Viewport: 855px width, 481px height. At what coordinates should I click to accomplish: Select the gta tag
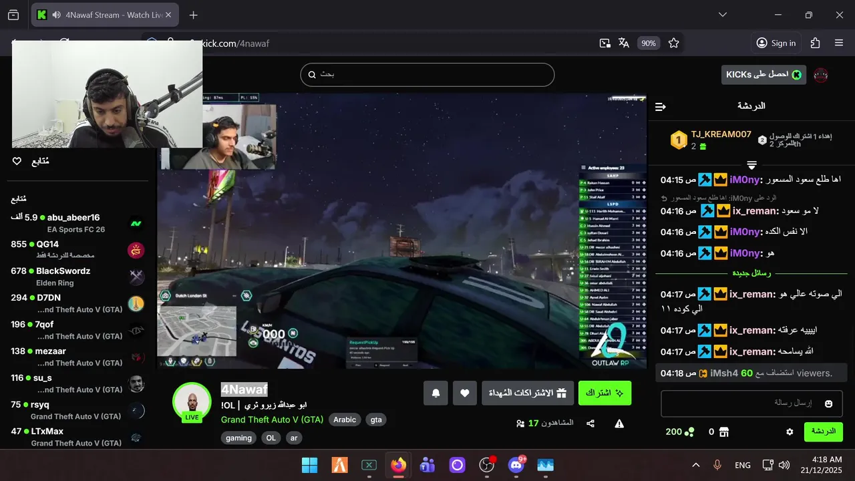pos(376,420)
